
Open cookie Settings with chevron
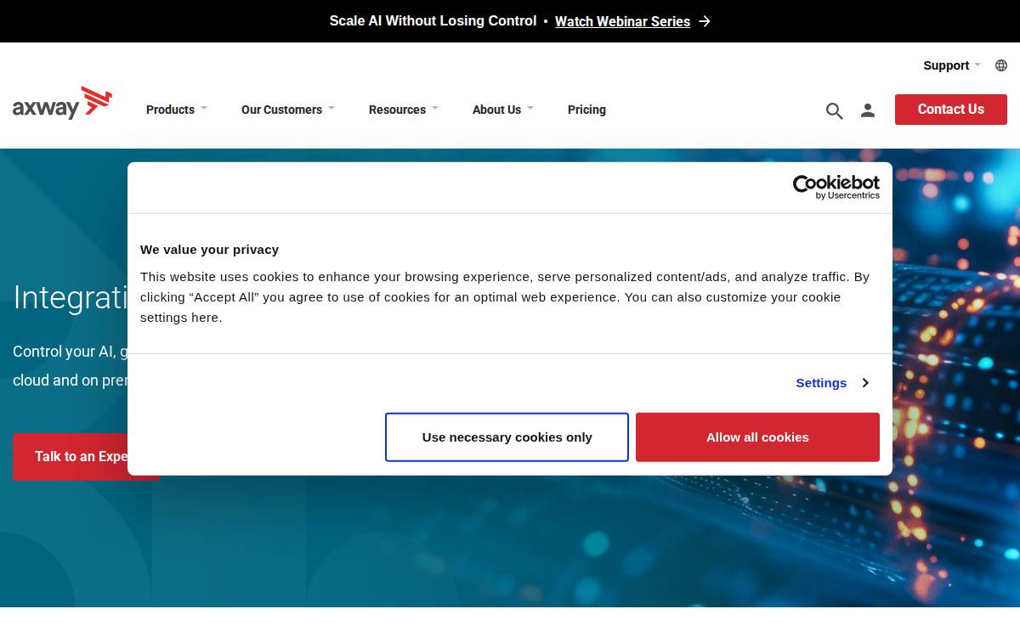[x=833, y=383]
